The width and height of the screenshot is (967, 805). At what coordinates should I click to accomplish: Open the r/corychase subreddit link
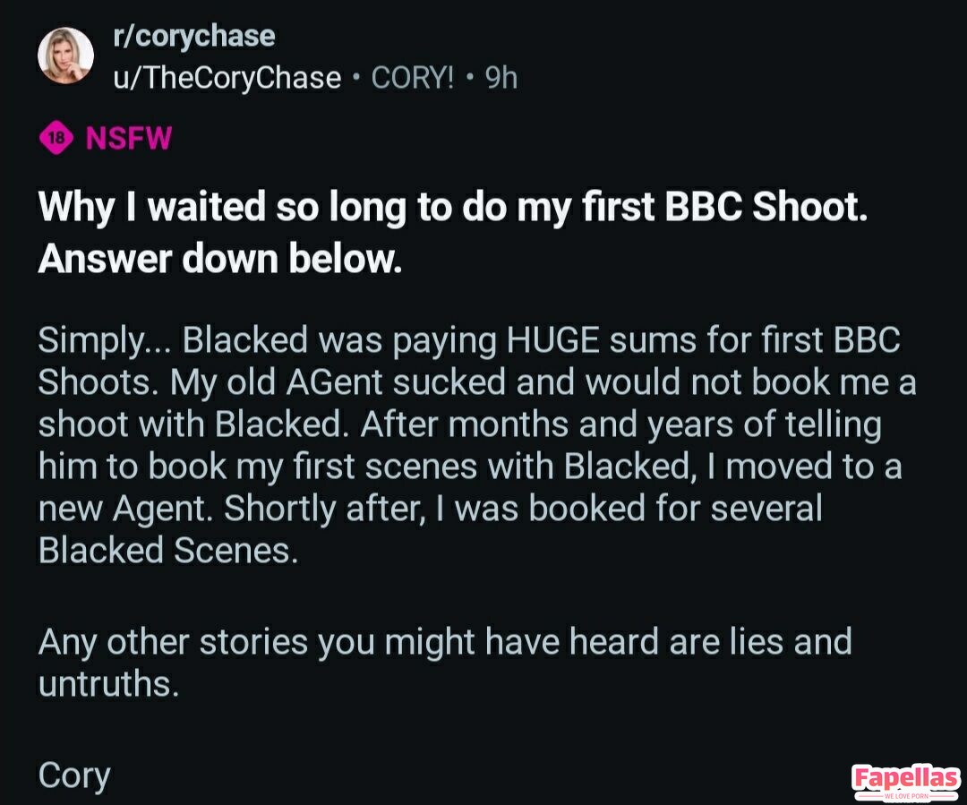point(193,37)
